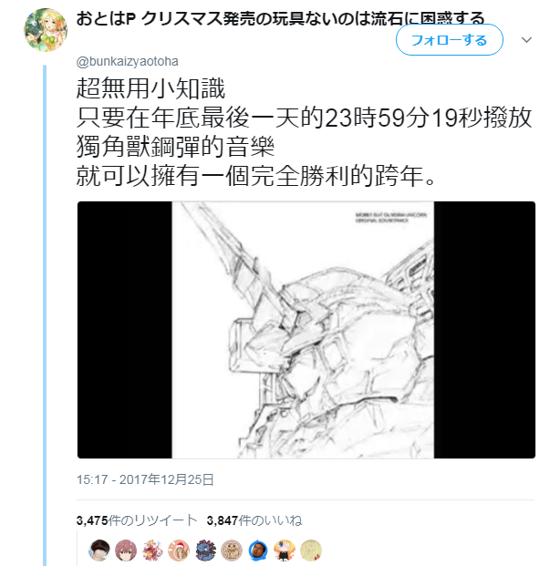Screen dimensions: 560x566
Task: Click the Chinese tweet text body
Action: click(305, 132)
